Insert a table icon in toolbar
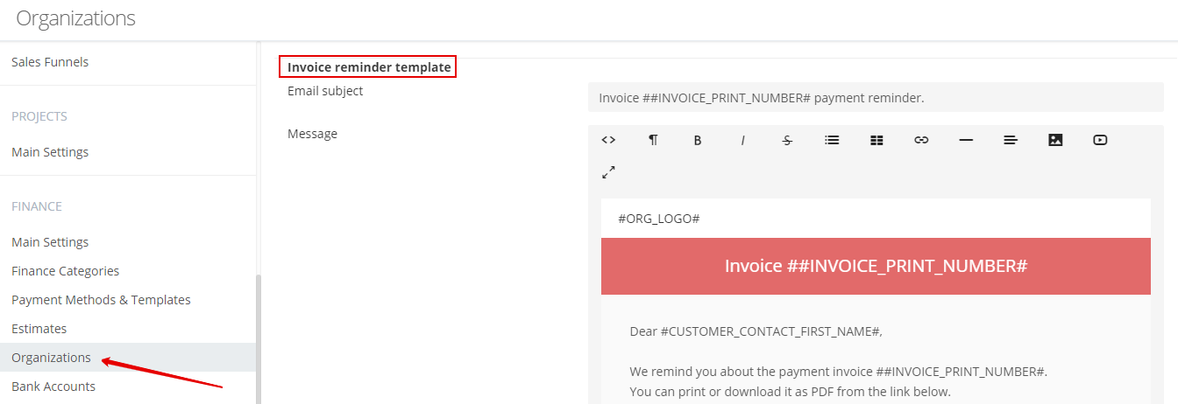 tap(876, 140)
